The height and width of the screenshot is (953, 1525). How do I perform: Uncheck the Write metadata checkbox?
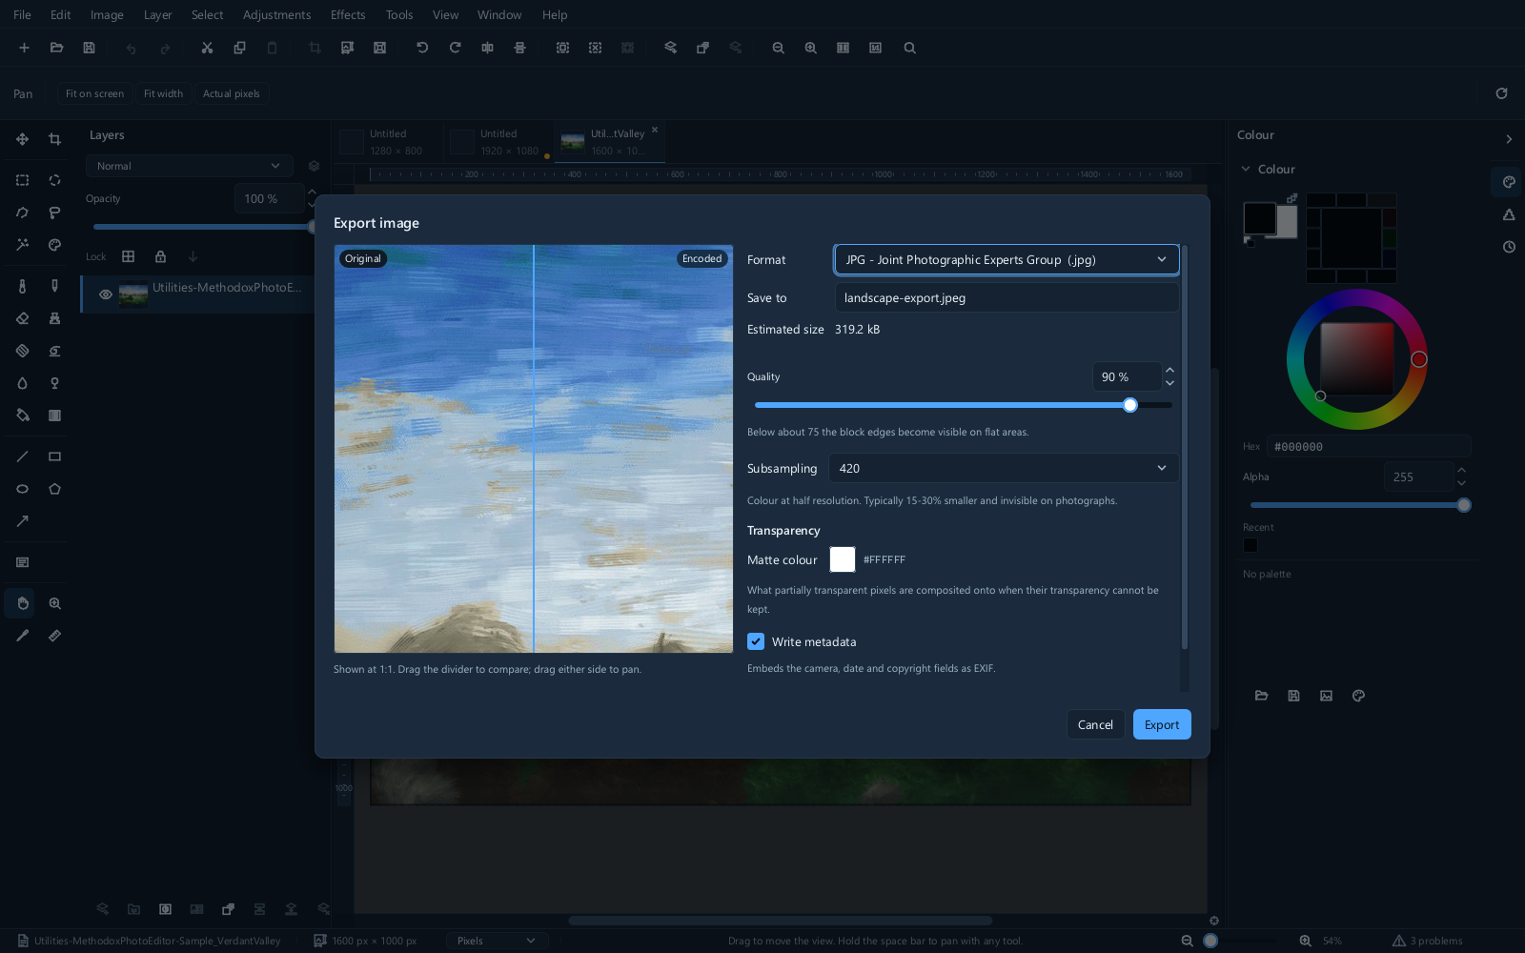pyautogui.click(x=756, y=641)
